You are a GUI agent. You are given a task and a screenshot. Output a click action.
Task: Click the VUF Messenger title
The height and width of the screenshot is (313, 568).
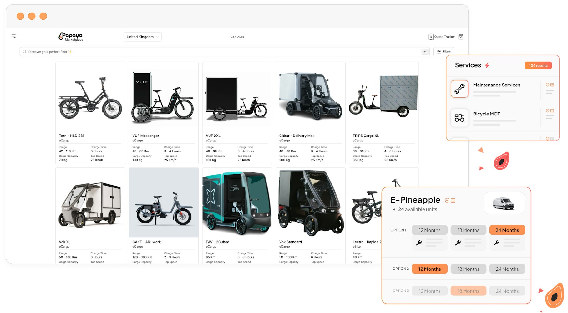(146, 136)
